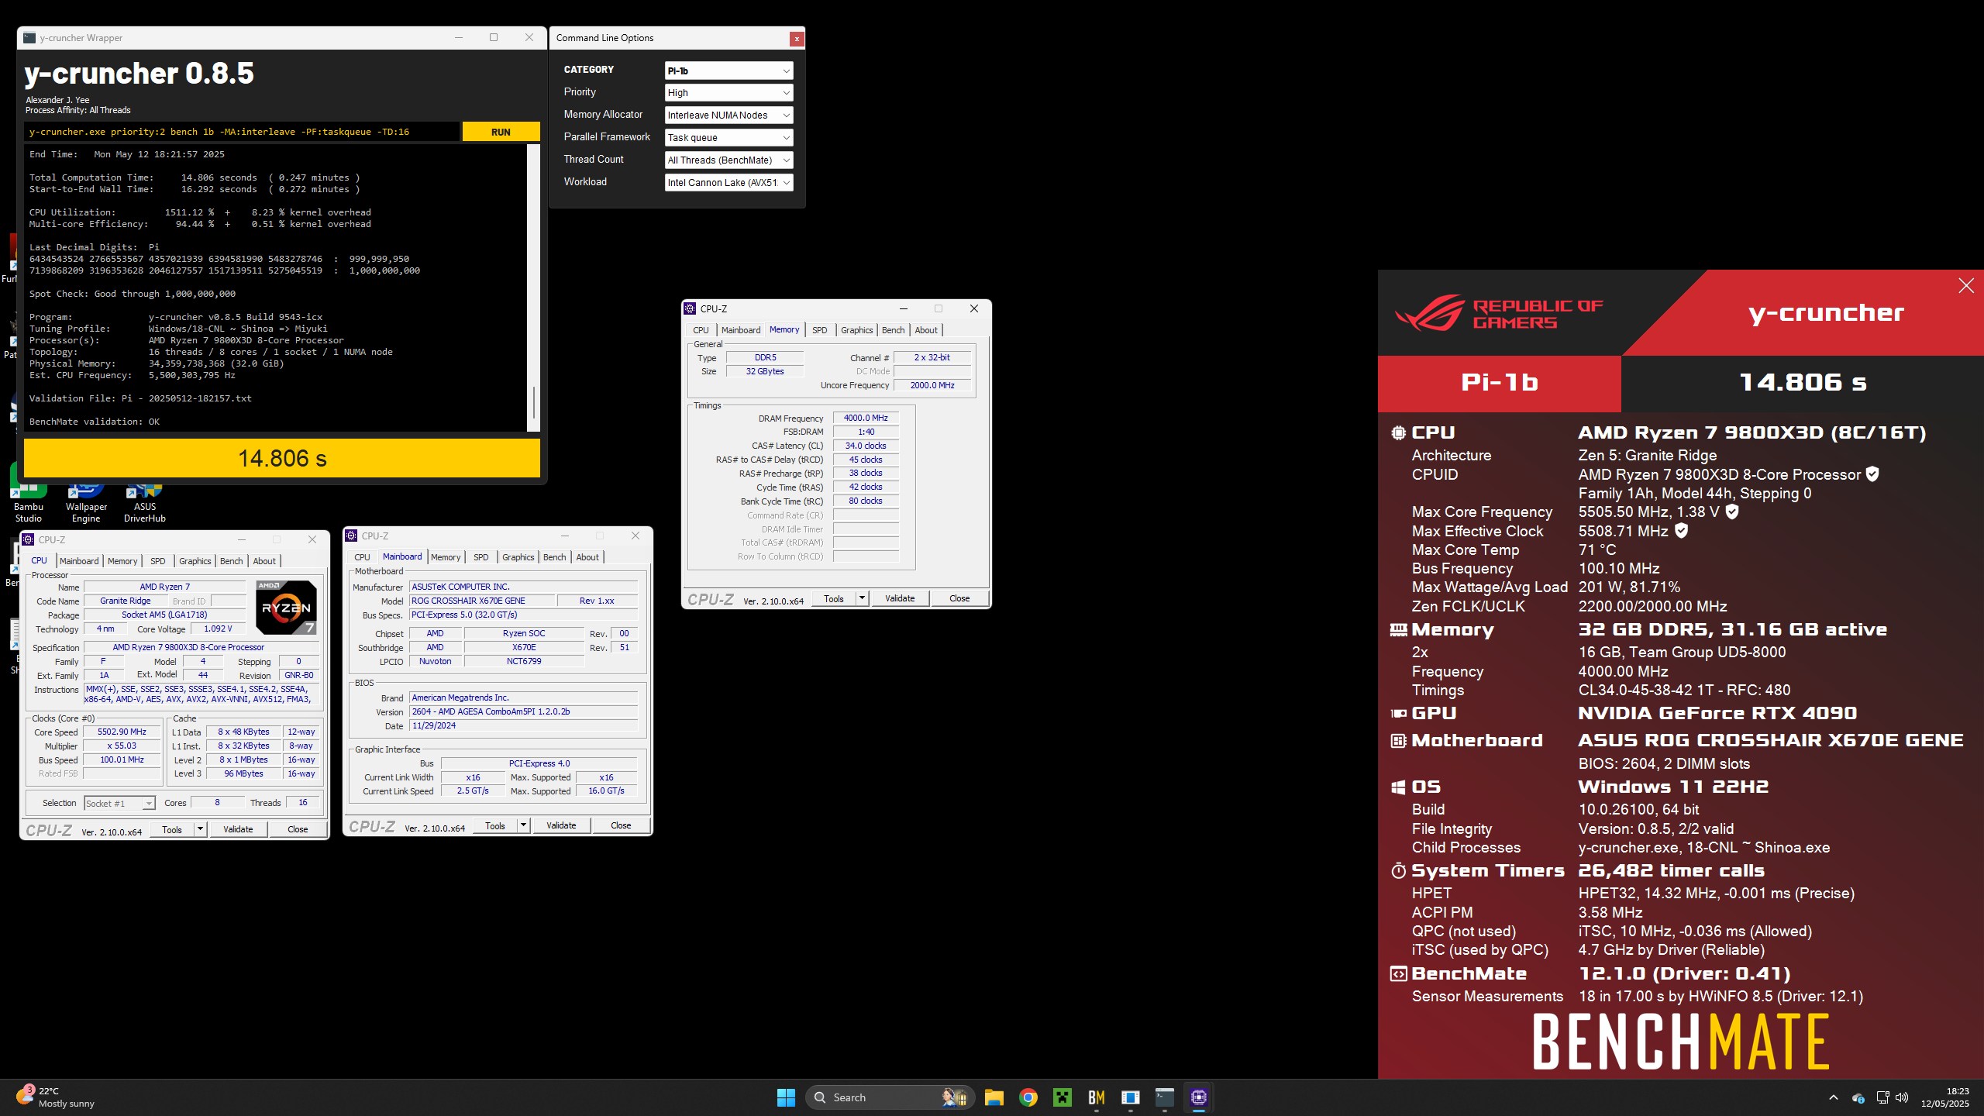Open Memory tab in CPU-Z CPU window
This screenshot has height=1116, width=1984.
click(122, 561)
